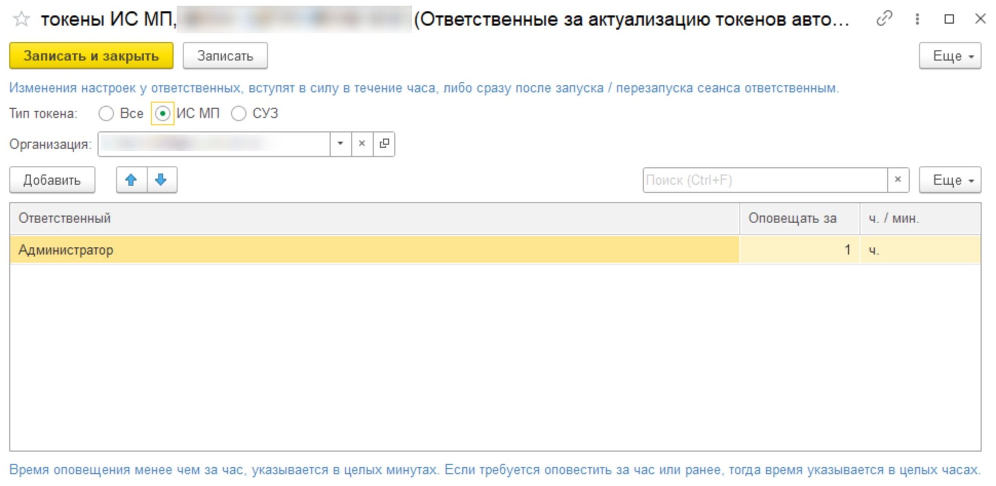Open the three-dot form menu
996x486 pixels.
(x=917, y=19)
